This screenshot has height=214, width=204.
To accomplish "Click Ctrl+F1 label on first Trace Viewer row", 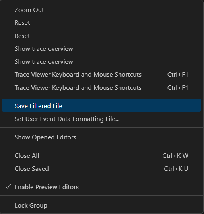I will pyautogui.click(x=178, y=75).
